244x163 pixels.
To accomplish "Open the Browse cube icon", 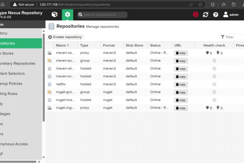I will coord(54,15).
